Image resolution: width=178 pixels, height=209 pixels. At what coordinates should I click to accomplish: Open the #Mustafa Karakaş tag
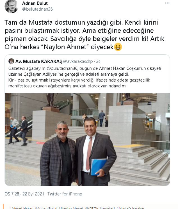131,208
